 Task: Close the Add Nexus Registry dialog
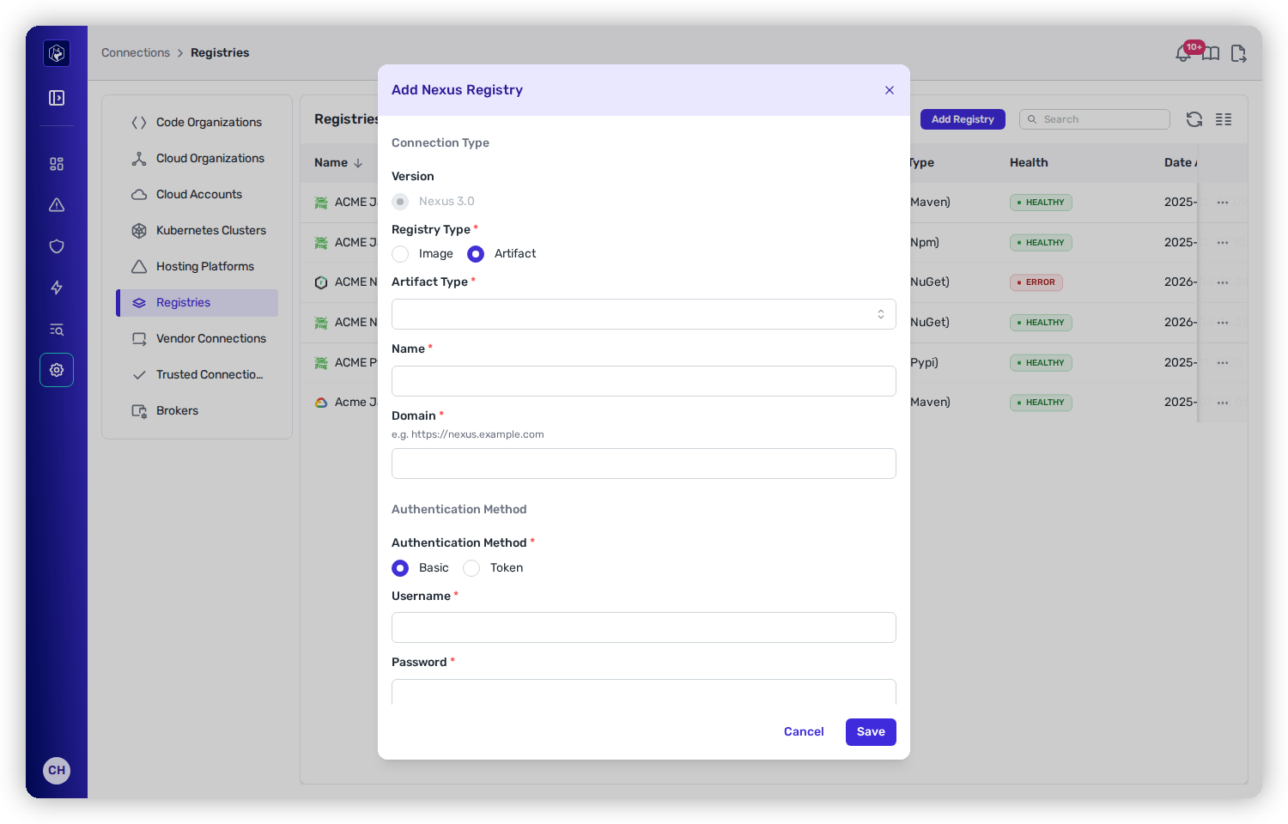coord(890,90)
